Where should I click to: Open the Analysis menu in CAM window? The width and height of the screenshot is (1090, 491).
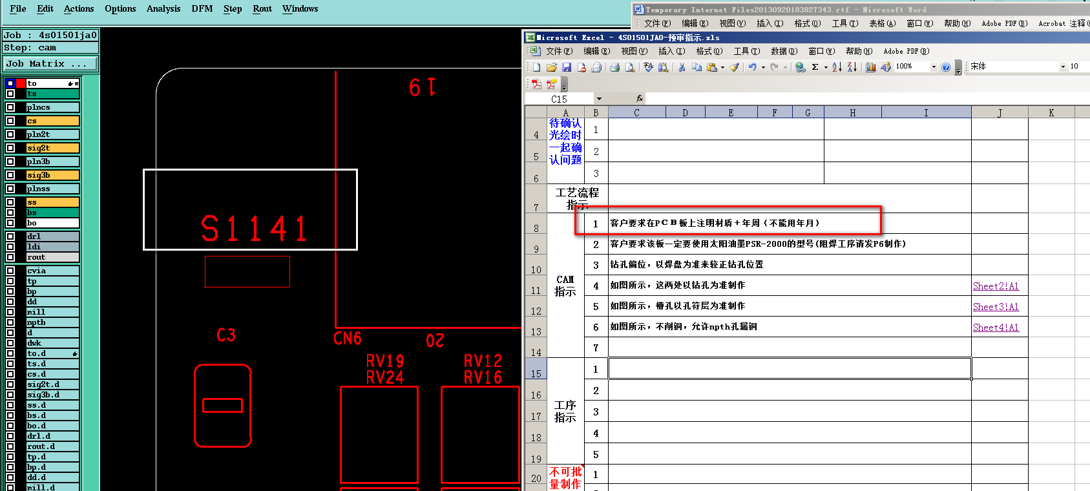coord(163,8)
